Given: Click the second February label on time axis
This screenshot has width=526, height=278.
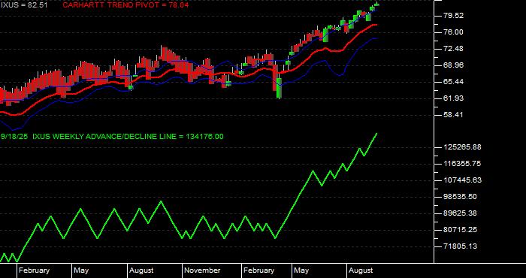Looking at the screenshot, I should coord(258,270).
